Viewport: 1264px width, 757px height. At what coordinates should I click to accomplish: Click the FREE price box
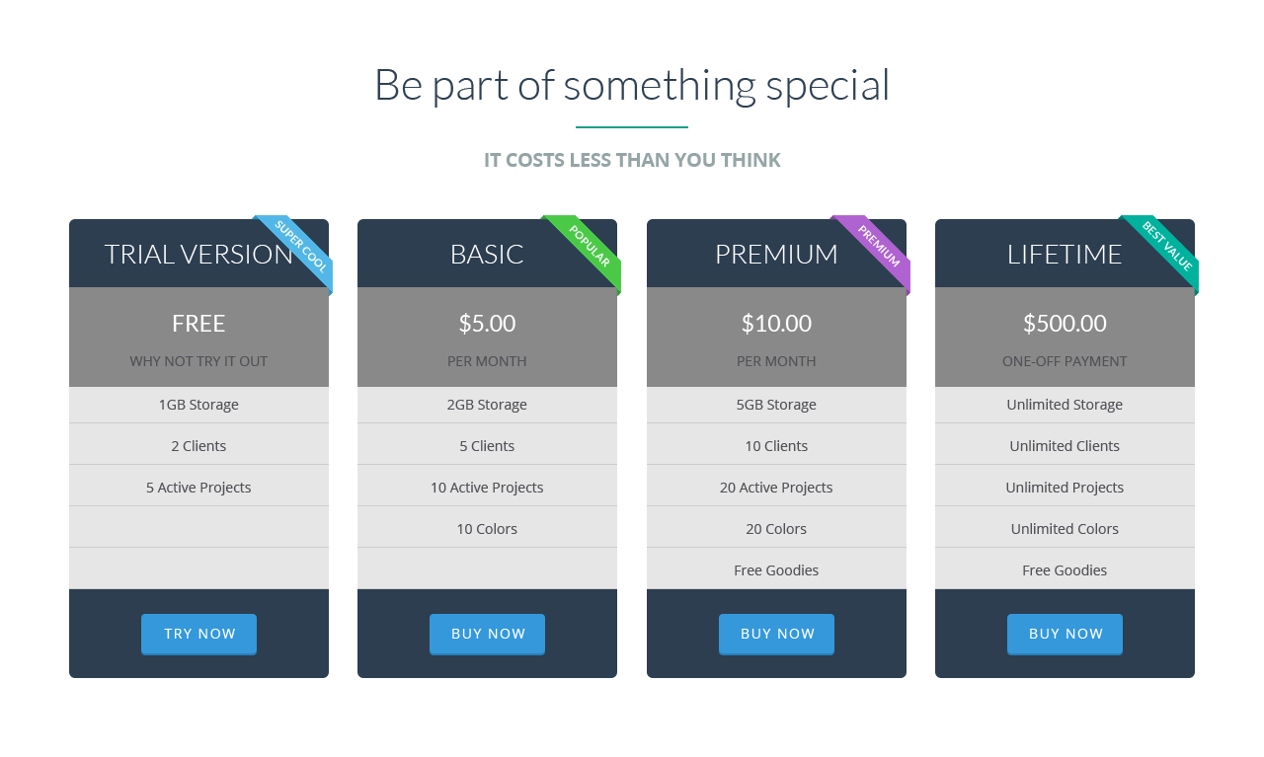tap(198, 338)
